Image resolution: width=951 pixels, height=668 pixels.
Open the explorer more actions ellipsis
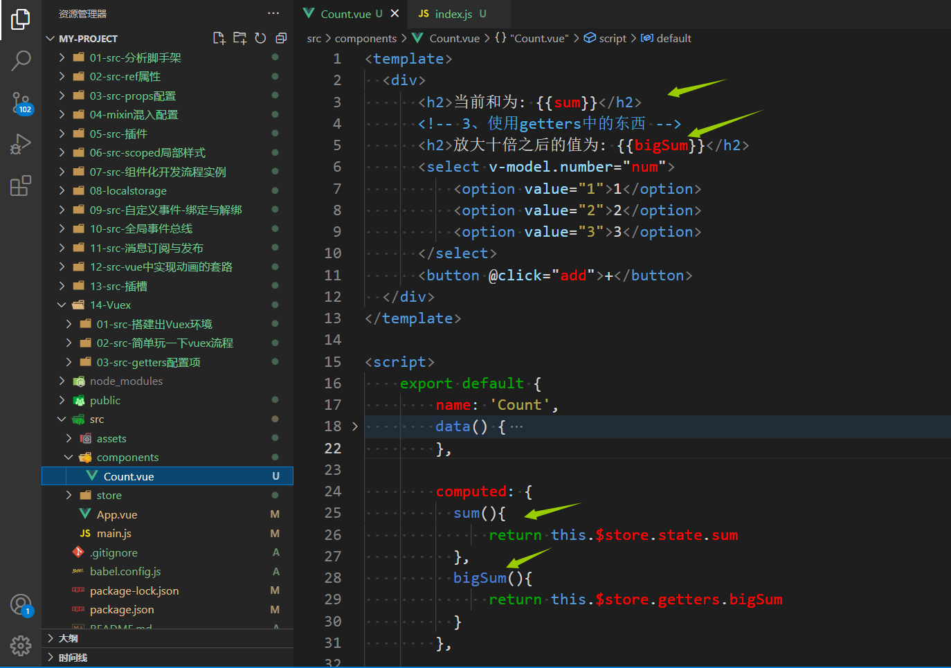[x=273, y=13]
